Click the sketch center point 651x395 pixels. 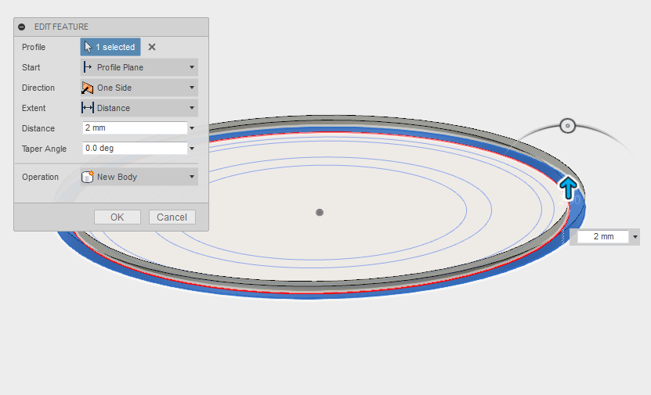click(x=320, y=213)
